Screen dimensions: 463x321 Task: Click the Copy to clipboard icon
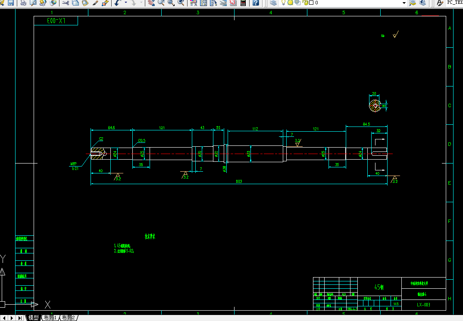(x=75, y=3)
